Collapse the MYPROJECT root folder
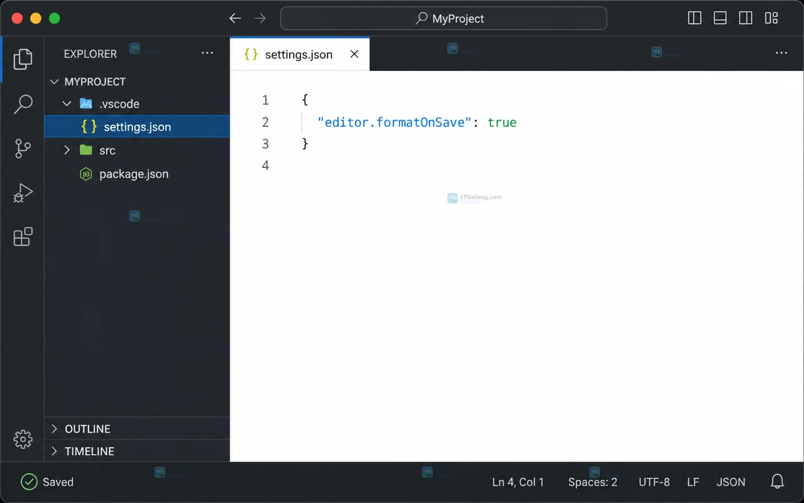This screenshot has width=804, height=503. coord(55,82)
